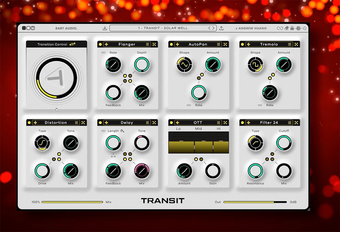Open the Delay hamburger menu

point(147,123)
